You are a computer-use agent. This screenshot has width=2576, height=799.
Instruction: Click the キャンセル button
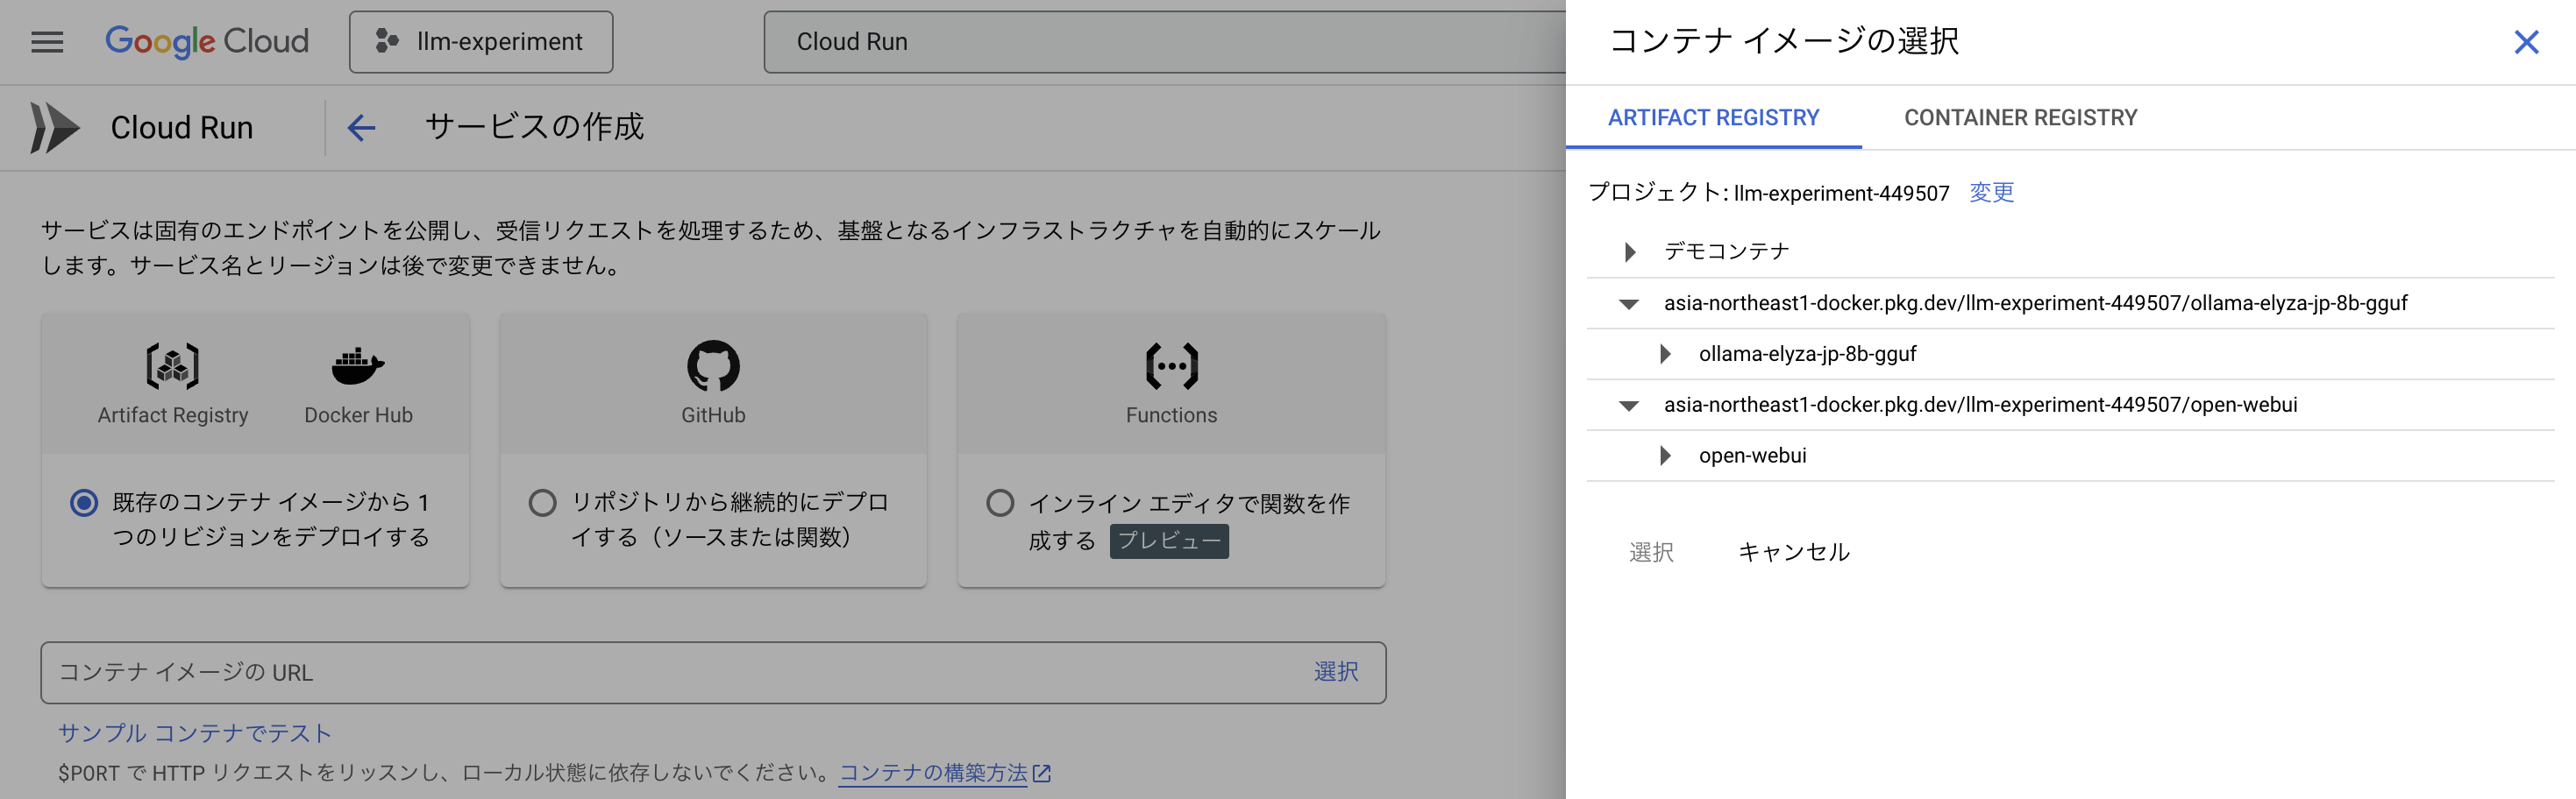[1794, 552]
